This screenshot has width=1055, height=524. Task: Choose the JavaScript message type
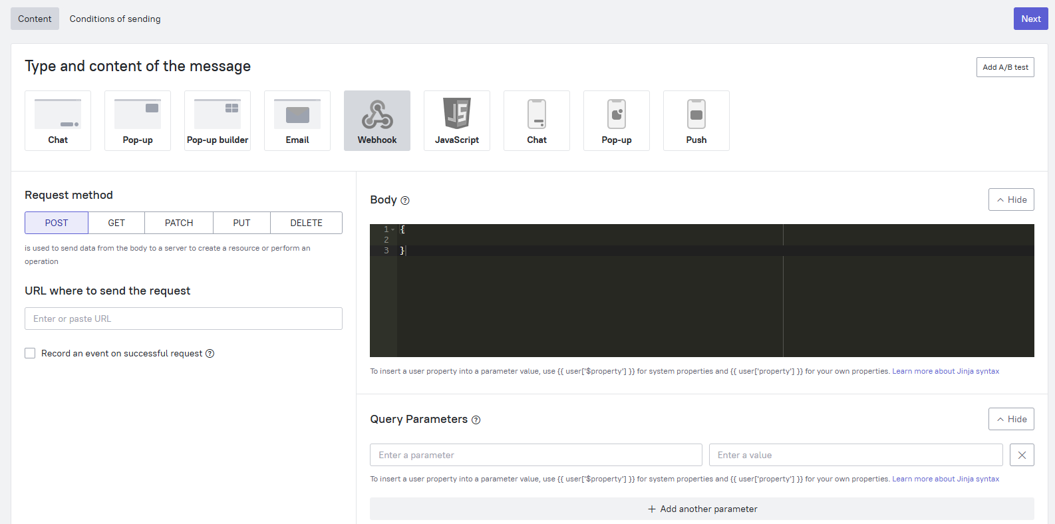pos(457,120)
